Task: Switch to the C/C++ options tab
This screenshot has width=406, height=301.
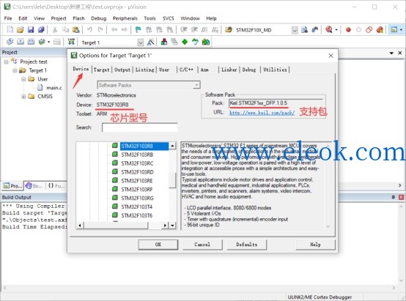Action: click(x=186, y=70)
